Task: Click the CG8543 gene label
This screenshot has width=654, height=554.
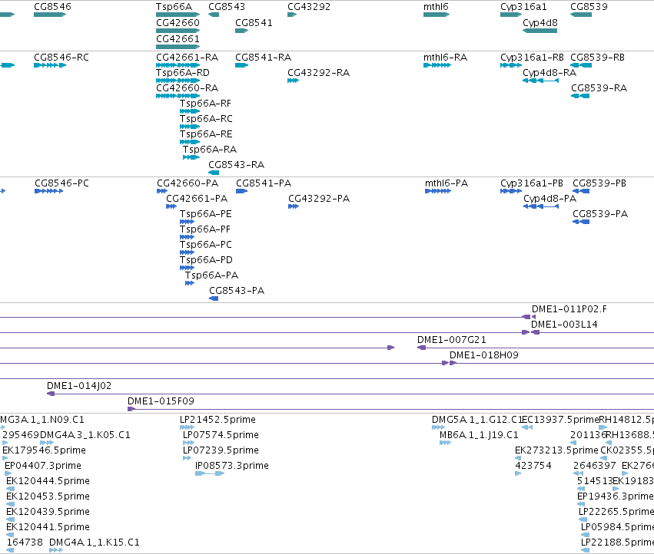Action: point(227,7)
